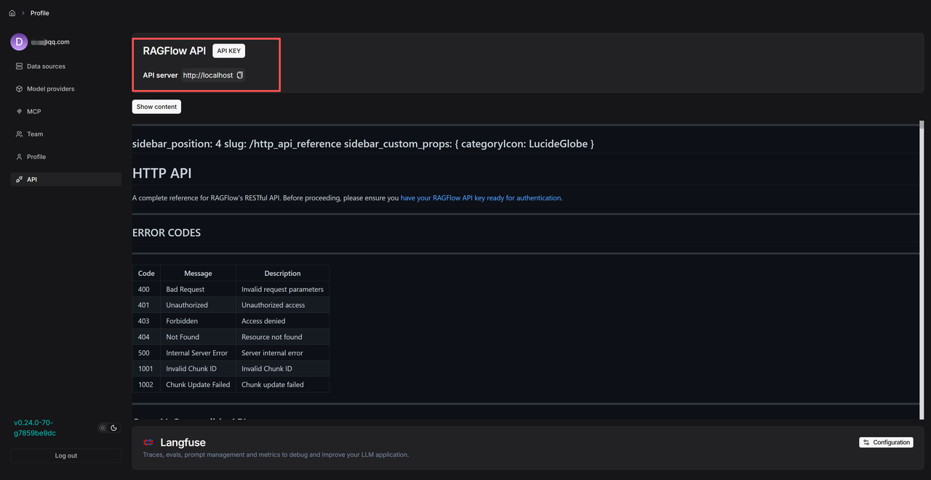Copy the API server URL
This screenshot has height=480, width=931.
coord(240,76)
